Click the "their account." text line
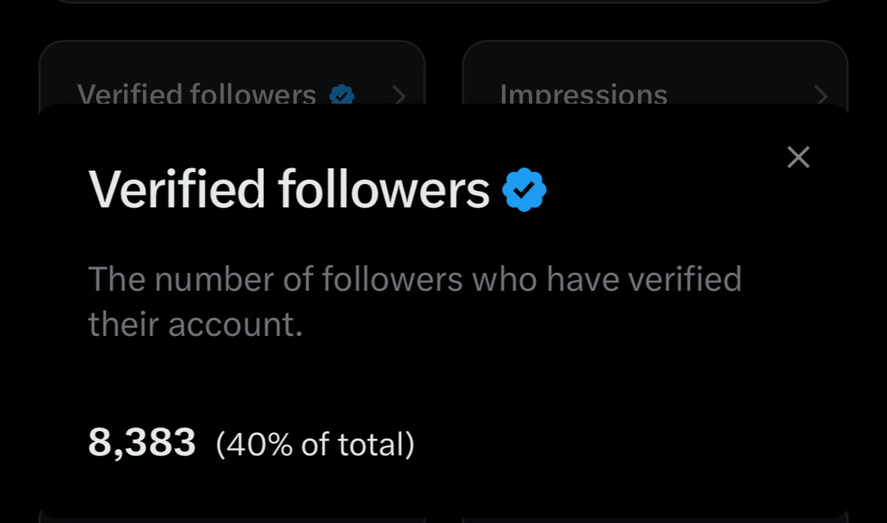 (196, 324)
